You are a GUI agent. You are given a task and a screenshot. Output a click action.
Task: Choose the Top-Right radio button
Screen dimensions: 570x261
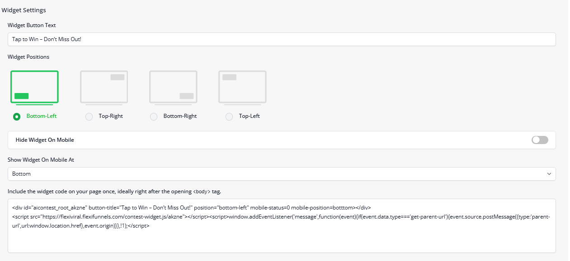click(x=90, y=117)
